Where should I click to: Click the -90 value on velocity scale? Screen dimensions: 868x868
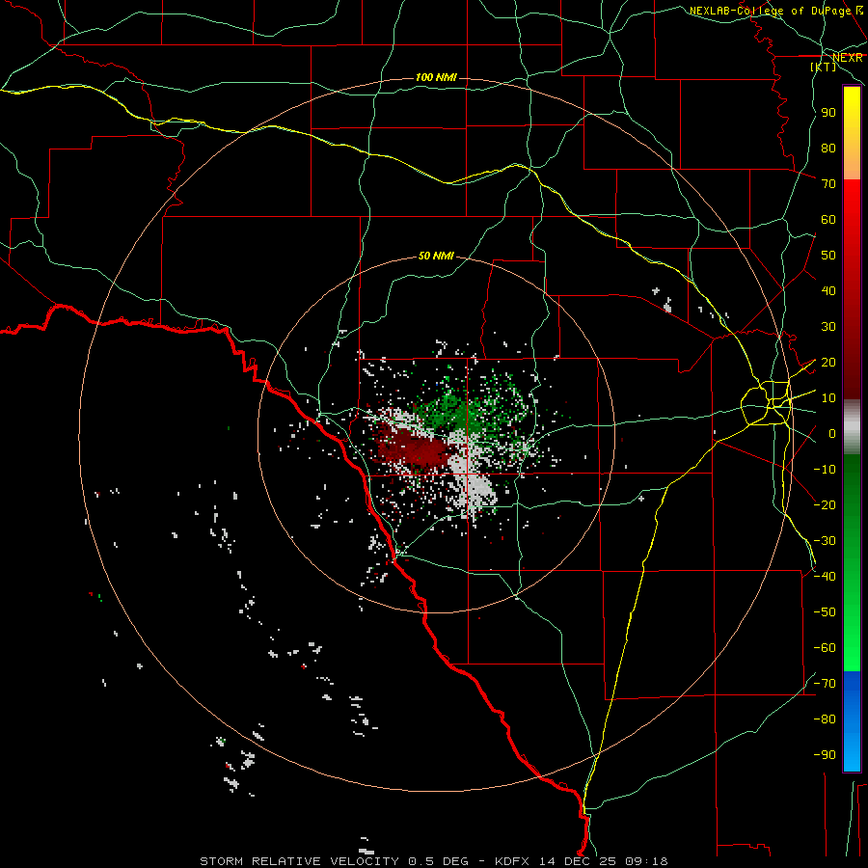point(825,755)
